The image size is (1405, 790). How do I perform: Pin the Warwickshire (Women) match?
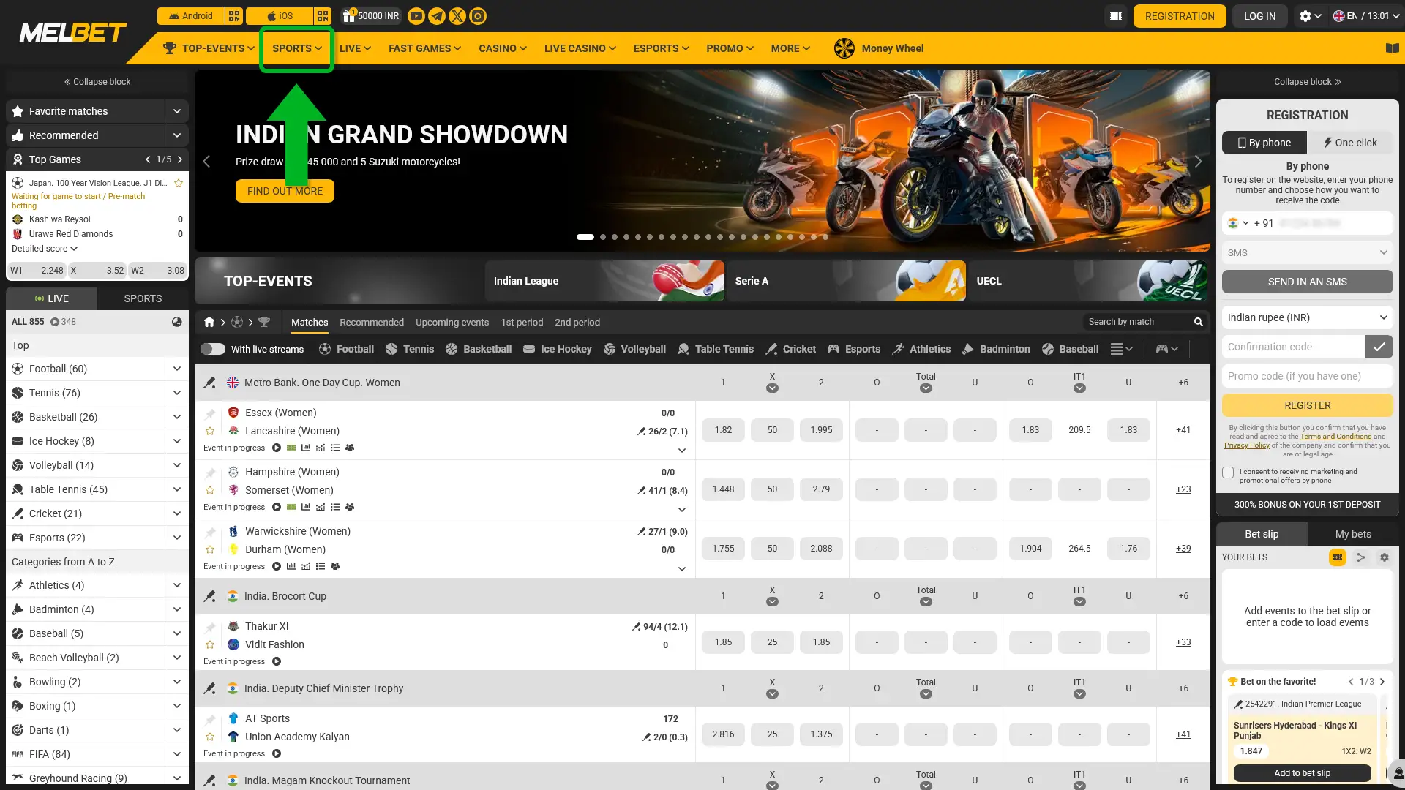[x=210, y=532]
